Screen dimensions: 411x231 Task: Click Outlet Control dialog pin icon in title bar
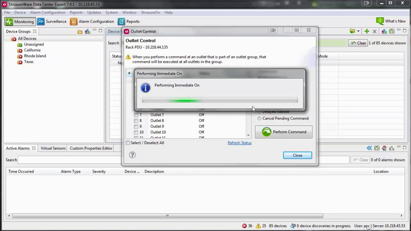pos(273,30)
